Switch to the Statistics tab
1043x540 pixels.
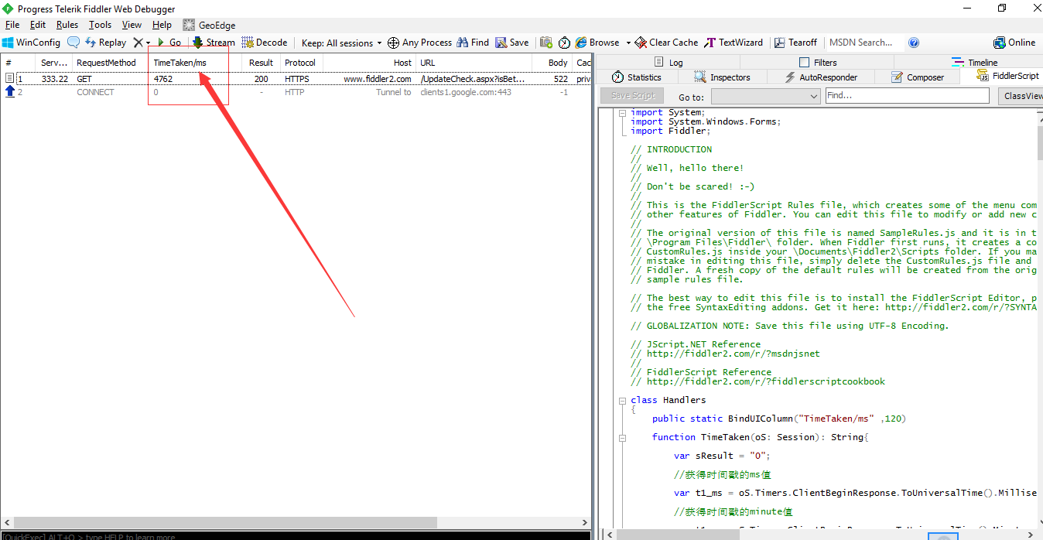point(637,77)
